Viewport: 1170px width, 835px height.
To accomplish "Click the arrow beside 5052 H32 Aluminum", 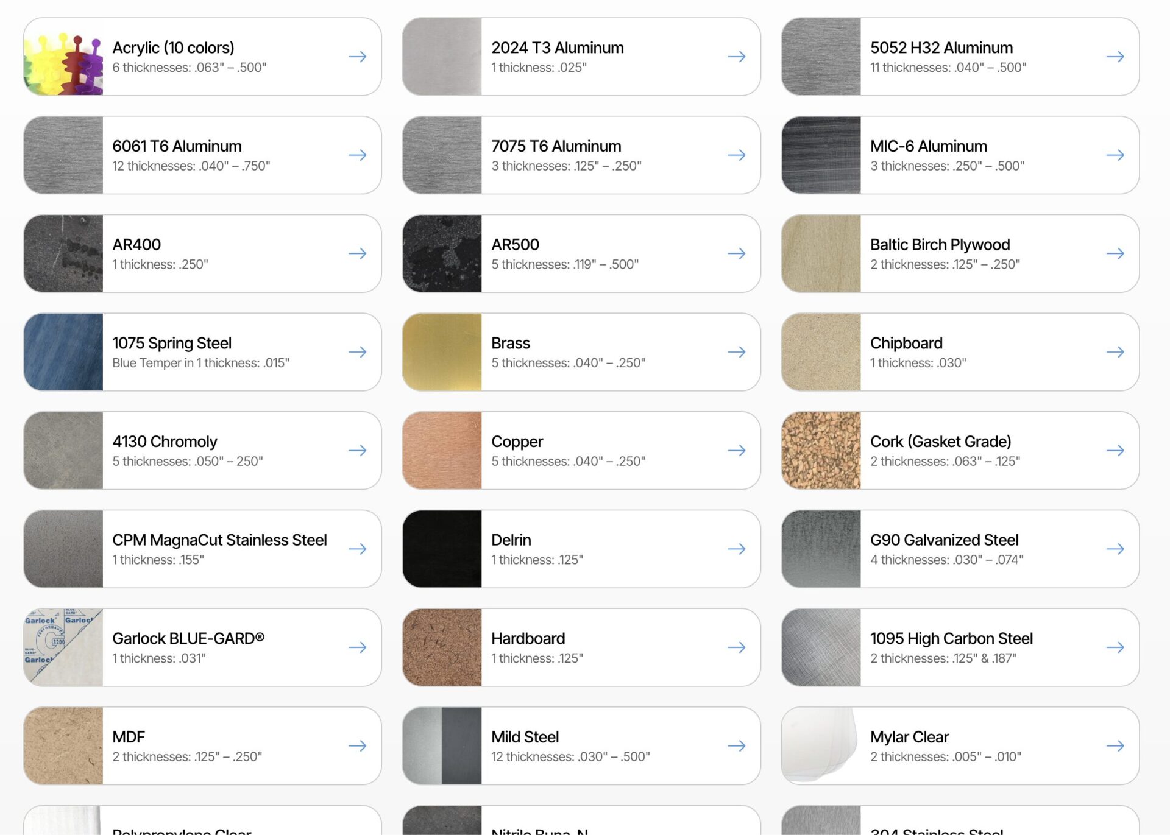I will tap(1115, 57).
